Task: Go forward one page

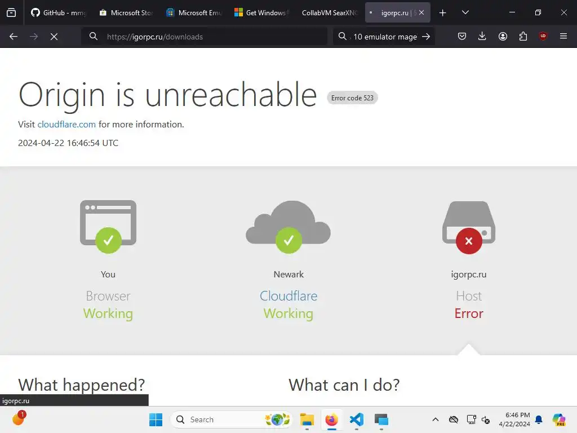Action: click(34, 37)
